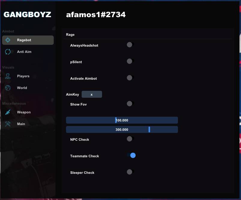The image size is (241, 200).
Task: Click the slider set to 100.000
Action: [122, 120]
